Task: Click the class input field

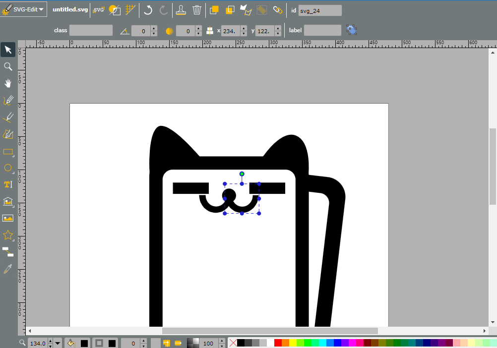Action: click(91, 30)
